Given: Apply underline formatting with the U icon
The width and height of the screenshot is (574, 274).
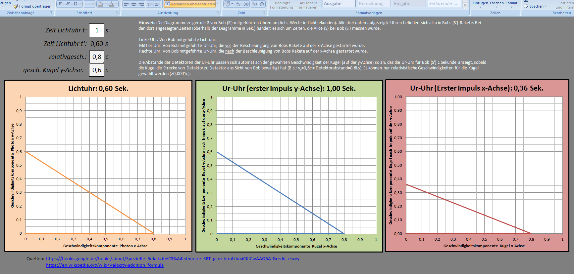Looking at the screenshot, I should (x=75, y=4).
